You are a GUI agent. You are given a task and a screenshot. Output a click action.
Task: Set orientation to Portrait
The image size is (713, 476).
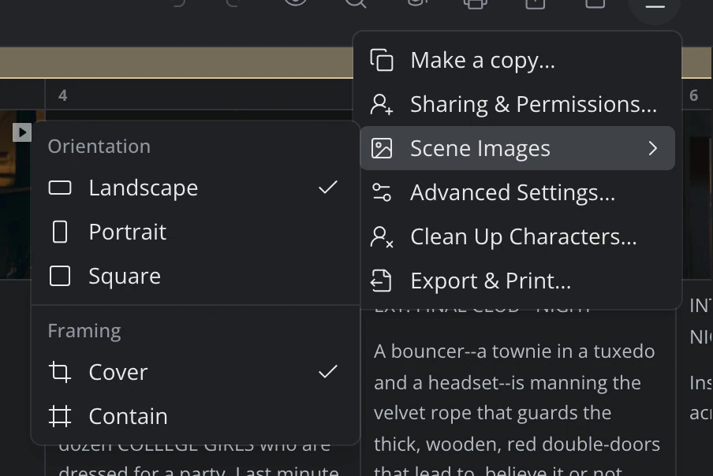point(194,232)
